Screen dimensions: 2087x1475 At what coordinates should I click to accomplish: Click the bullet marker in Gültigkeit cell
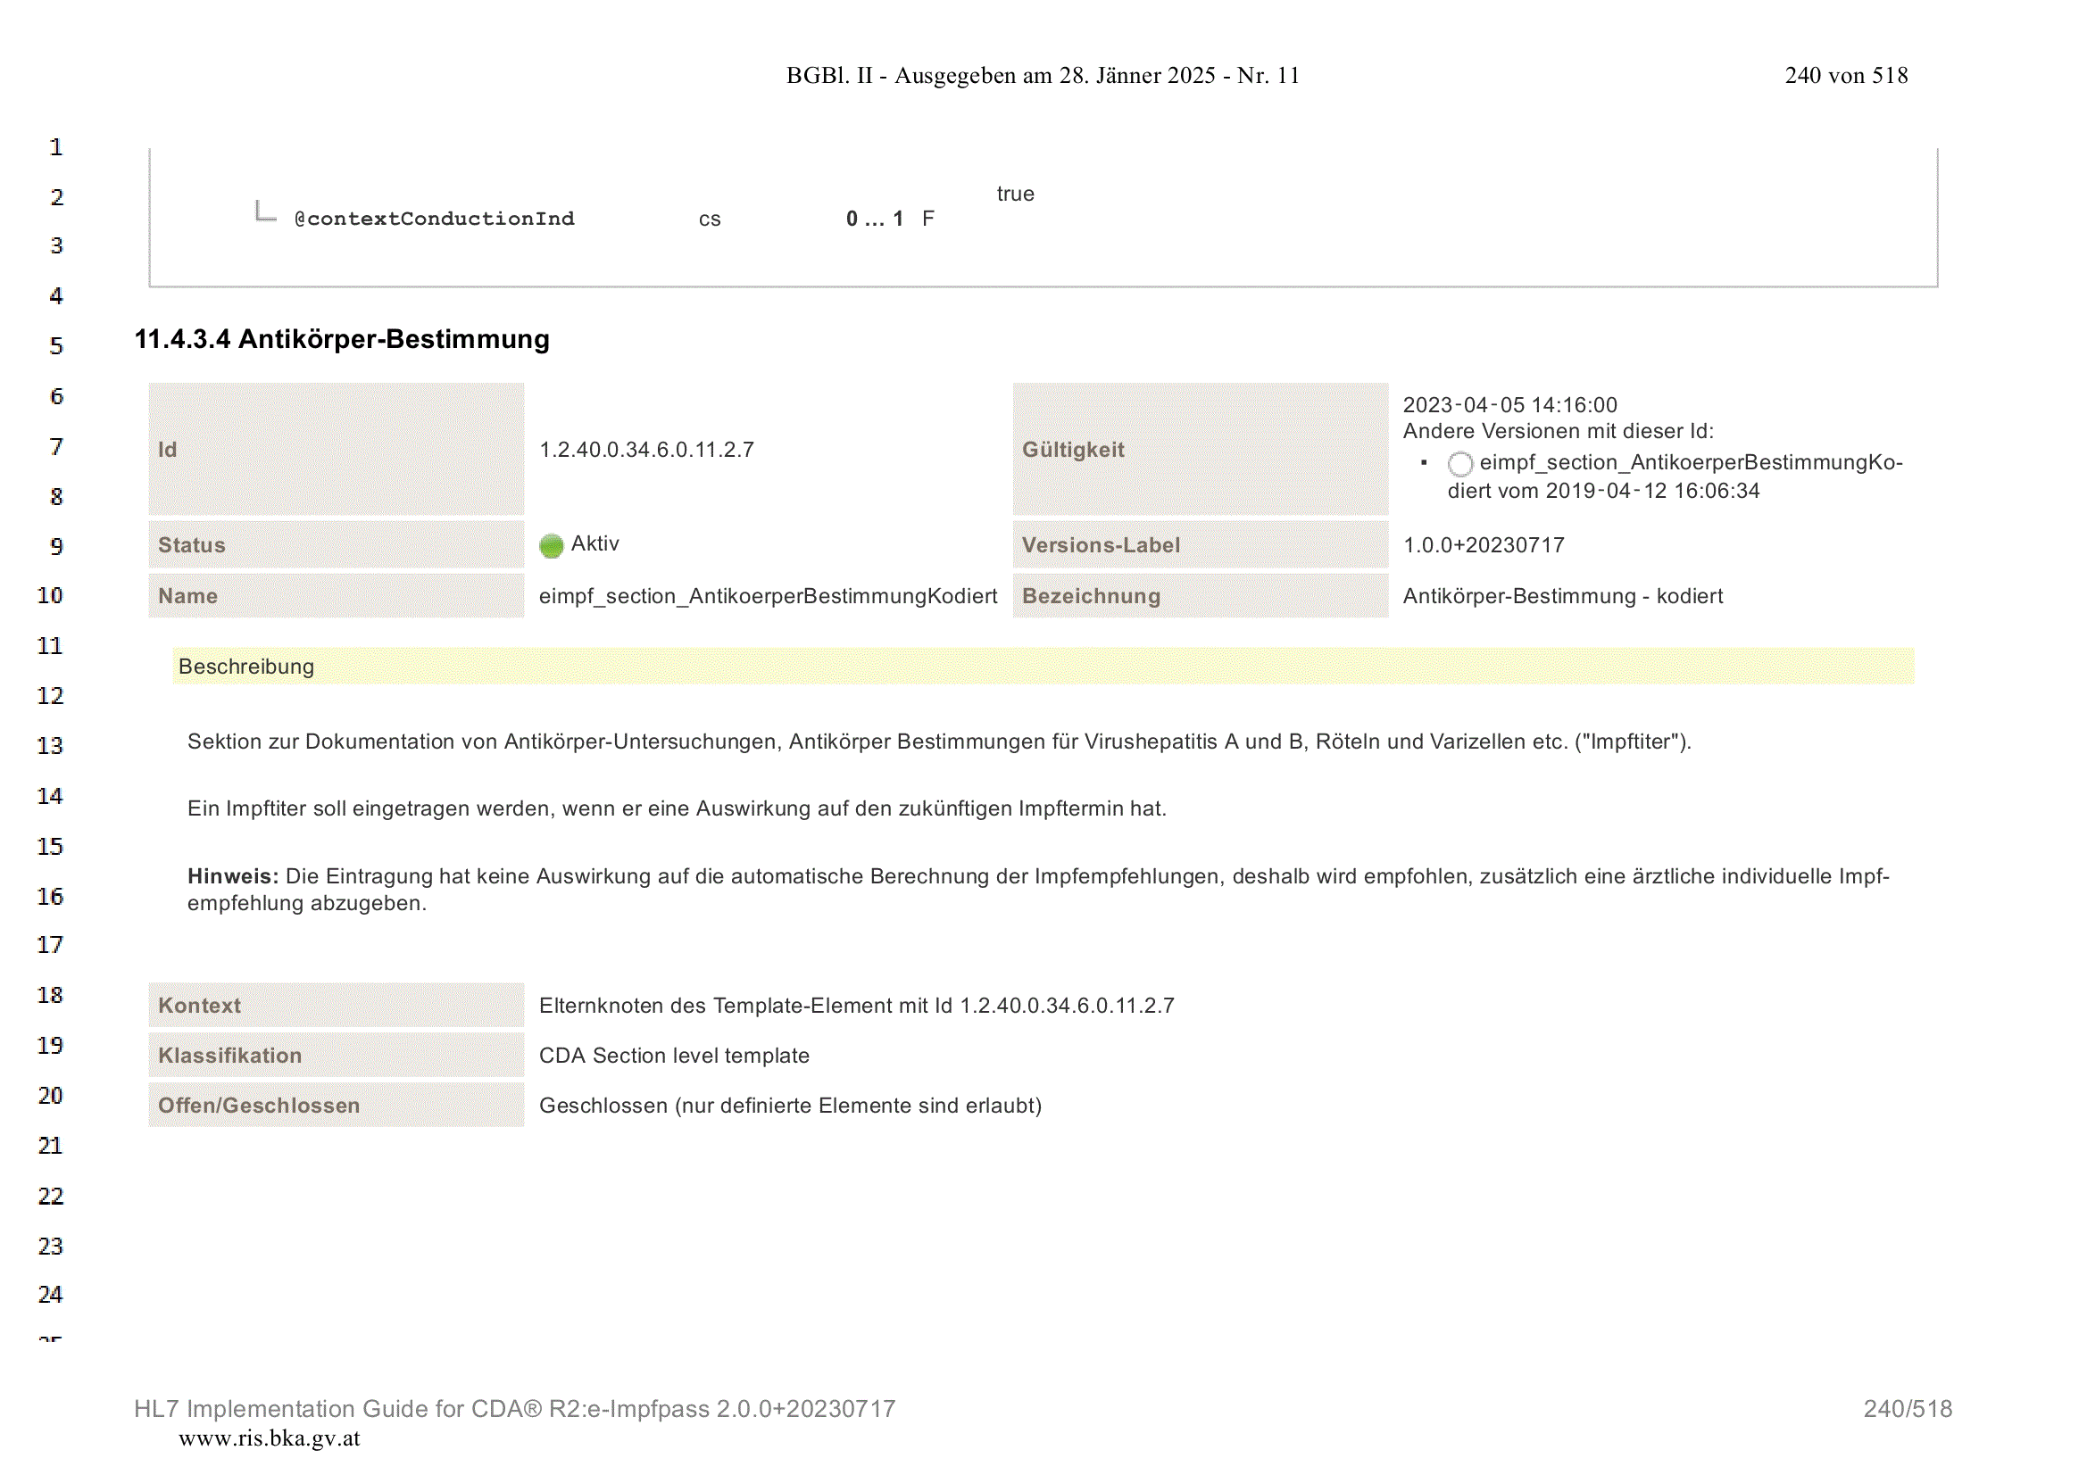(x=1424, y=462)
